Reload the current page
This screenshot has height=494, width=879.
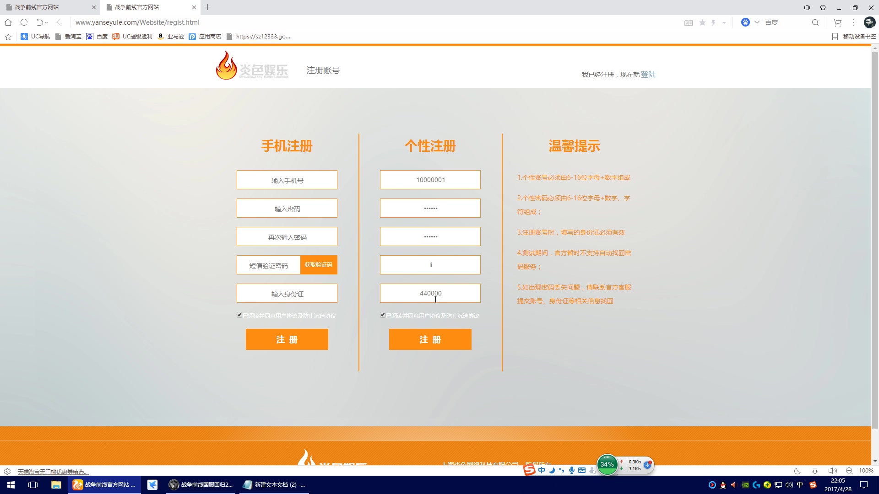pyautogui.click(x=24, y=22)
